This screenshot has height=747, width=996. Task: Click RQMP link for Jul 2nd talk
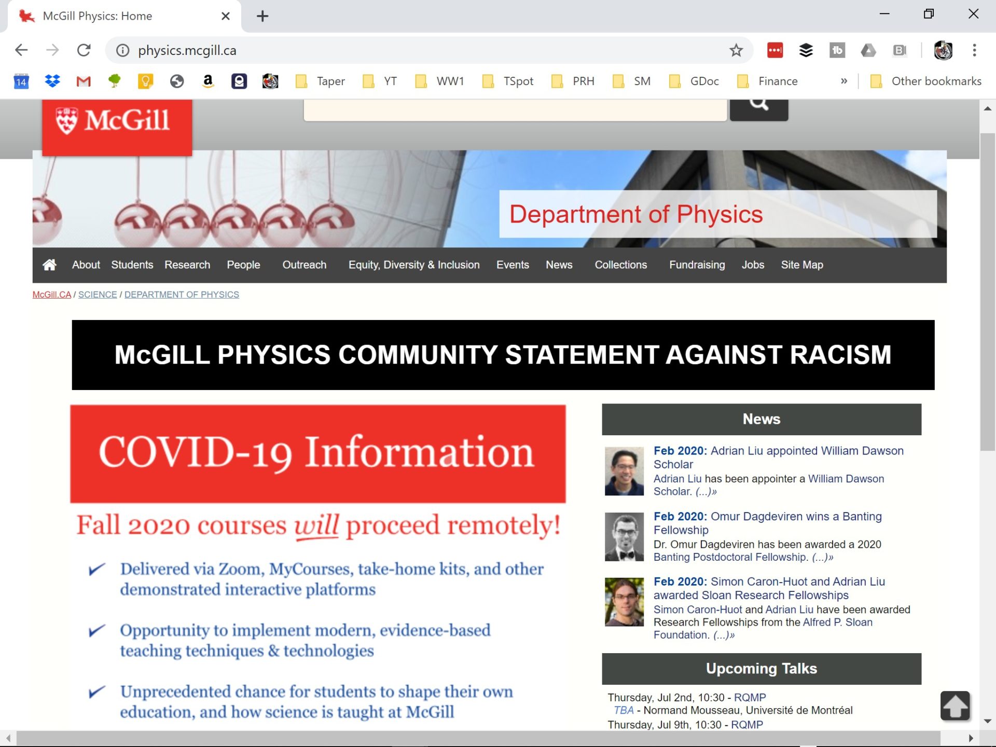click(750, 698)
